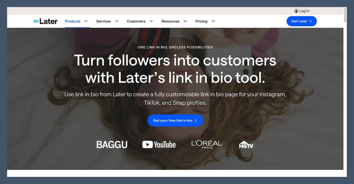
Task: Click the YouTube logo
Action: tap(159, 145)
